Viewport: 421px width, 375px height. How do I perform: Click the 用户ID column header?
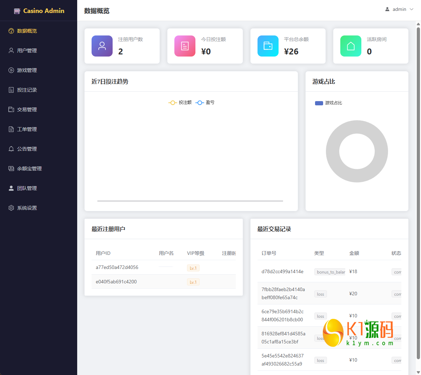coord(103,253)
